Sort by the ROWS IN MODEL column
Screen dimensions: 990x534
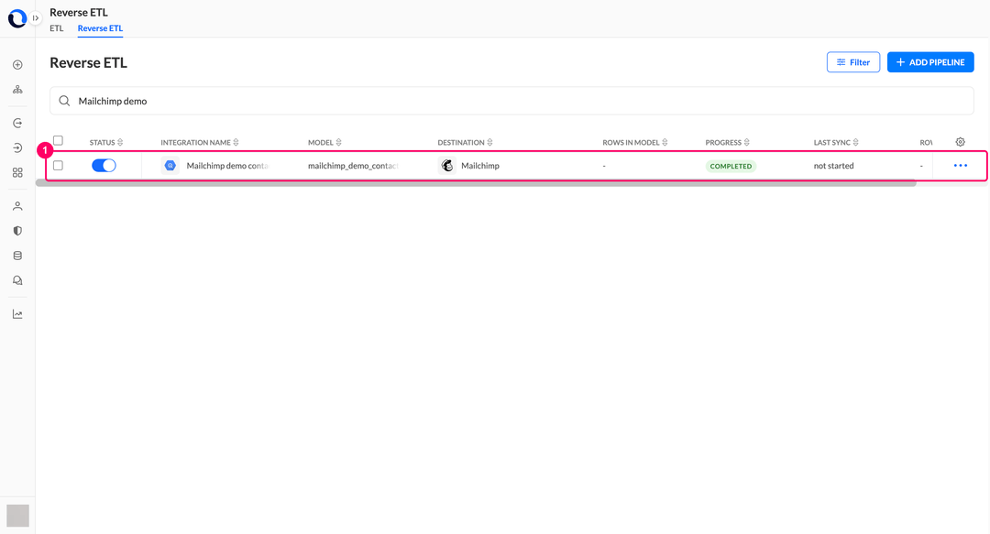(635, 143)
